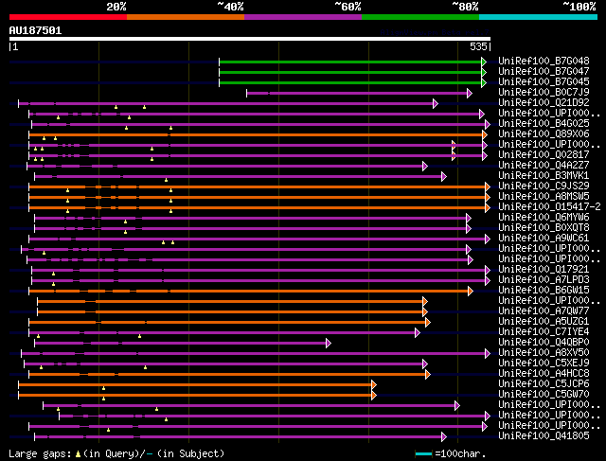This screenshot has width=606, height=461.
Task: Click the purple arrowhead ending the UniRef100_Q21D92 alignment
Action: [x=436, y=103]
